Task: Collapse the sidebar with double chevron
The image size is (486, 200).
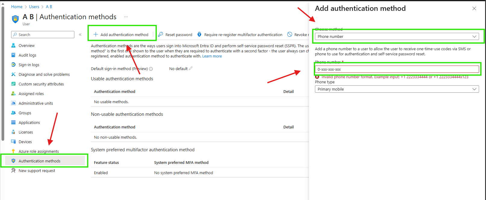Action: [x=80, y=35]
